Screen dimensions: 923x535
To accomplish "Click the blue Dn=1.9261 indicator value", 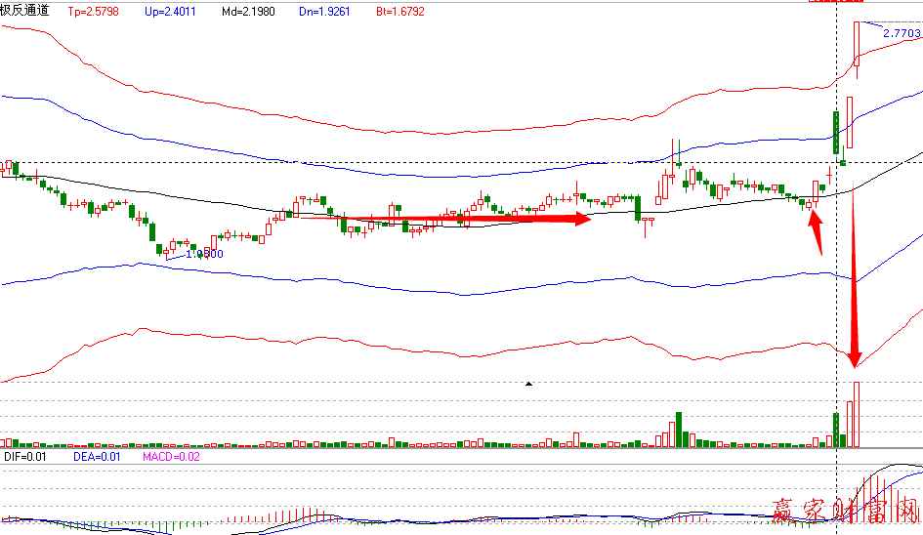I will pos(323,13).
